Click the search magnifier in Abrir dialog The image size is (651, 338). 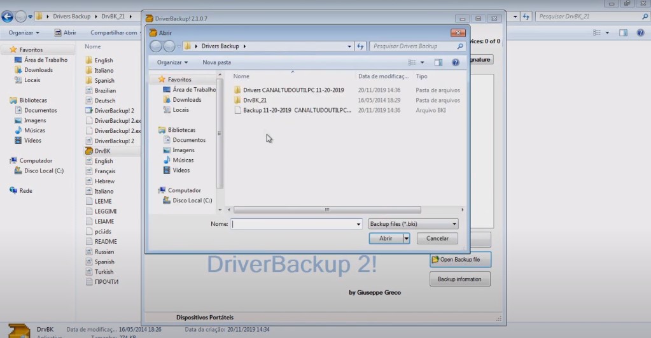point(460,46)
